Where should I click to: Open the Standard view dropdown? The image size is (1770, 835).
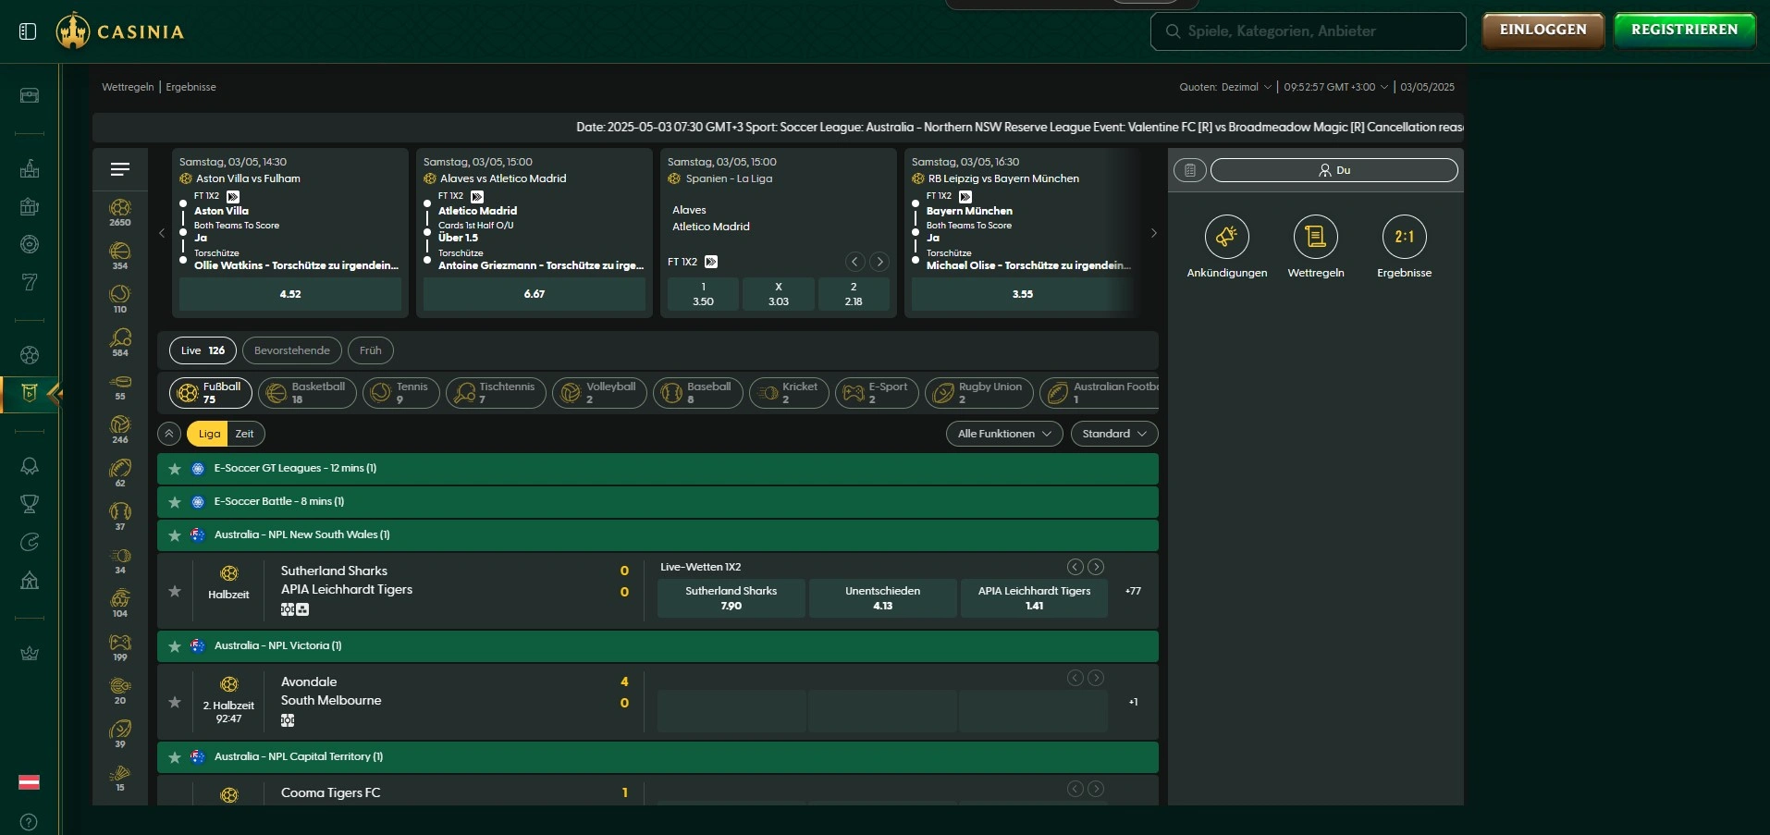pyautogui.click(x=1113, y=434)
